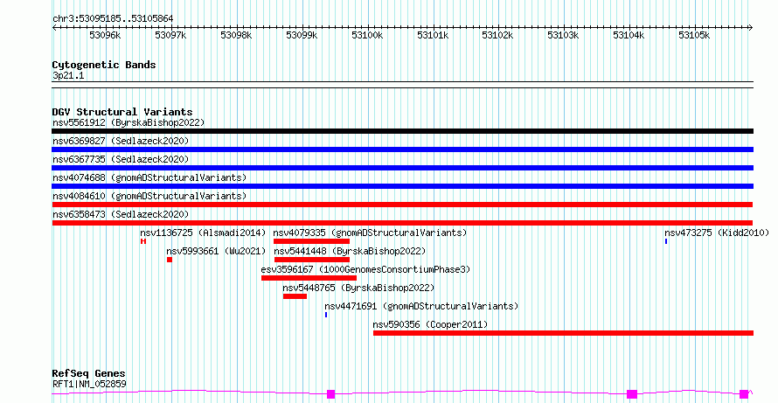Screen dimensions: 778x403
Task: Click the nsv5448765 red variant bar
Action: (x=295, y=296)
